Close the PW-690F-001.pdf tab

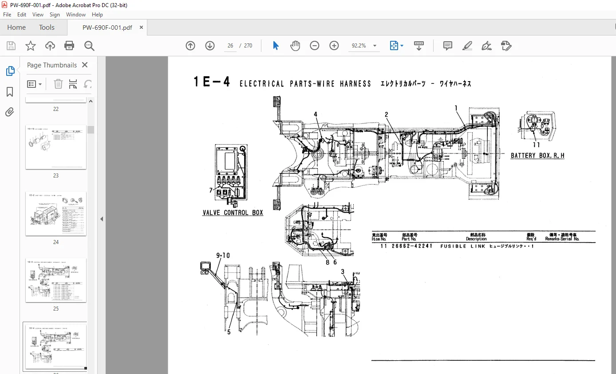click(x=141, y=28)
